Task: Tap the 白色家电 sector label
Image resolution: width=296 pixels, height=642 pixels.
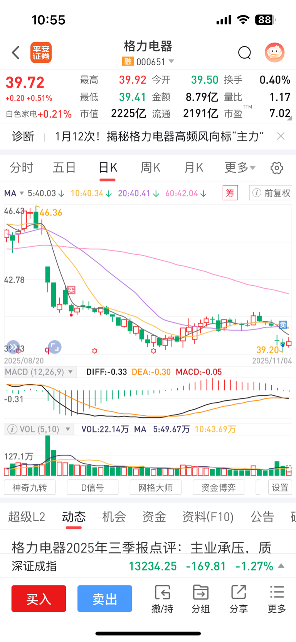Action: 21,114
